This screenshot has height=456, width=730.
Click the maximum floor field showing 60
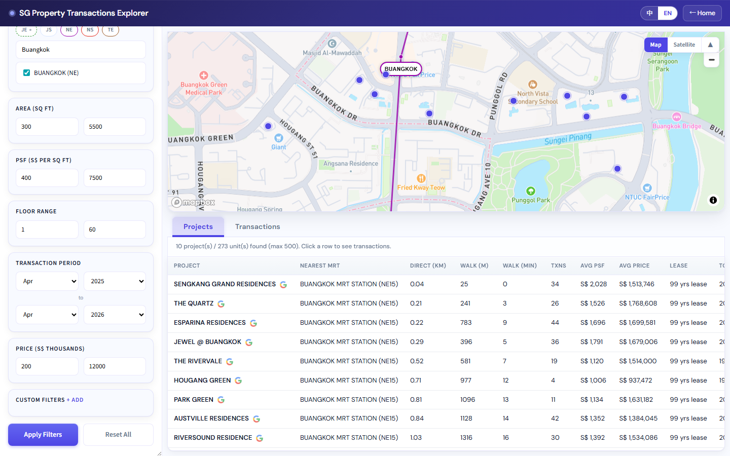[x=115, y=230]
